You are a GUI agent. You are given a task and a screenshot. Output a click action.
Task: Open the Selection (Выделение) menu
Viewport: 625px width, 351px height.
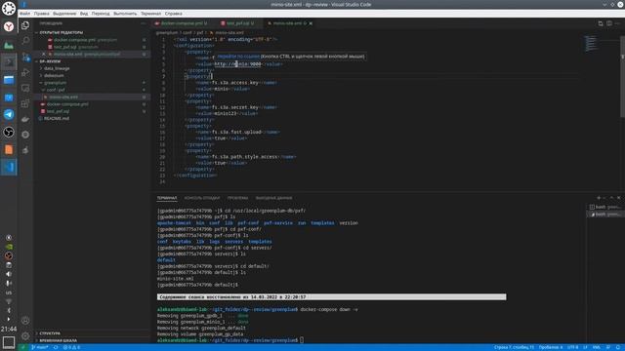point(64,14)
